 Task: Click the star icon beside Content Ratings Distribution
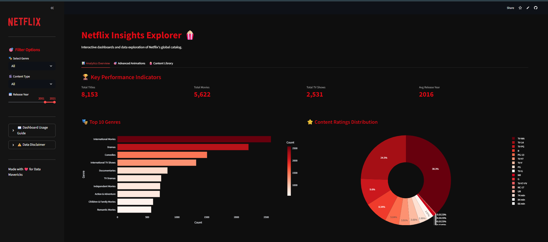pyautogui.click(x=310, y=122)
